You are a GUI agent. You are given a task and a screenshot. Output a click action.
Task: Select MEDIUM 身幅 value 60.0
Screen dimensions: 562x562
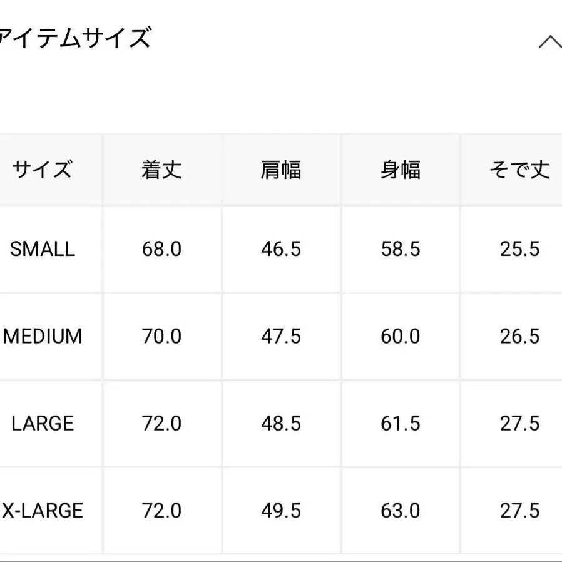click(401, 336)
